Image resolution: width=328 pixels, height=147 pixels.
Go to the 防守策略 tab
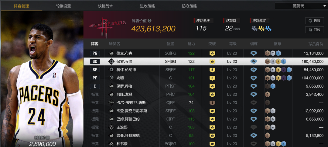point(189,6)
